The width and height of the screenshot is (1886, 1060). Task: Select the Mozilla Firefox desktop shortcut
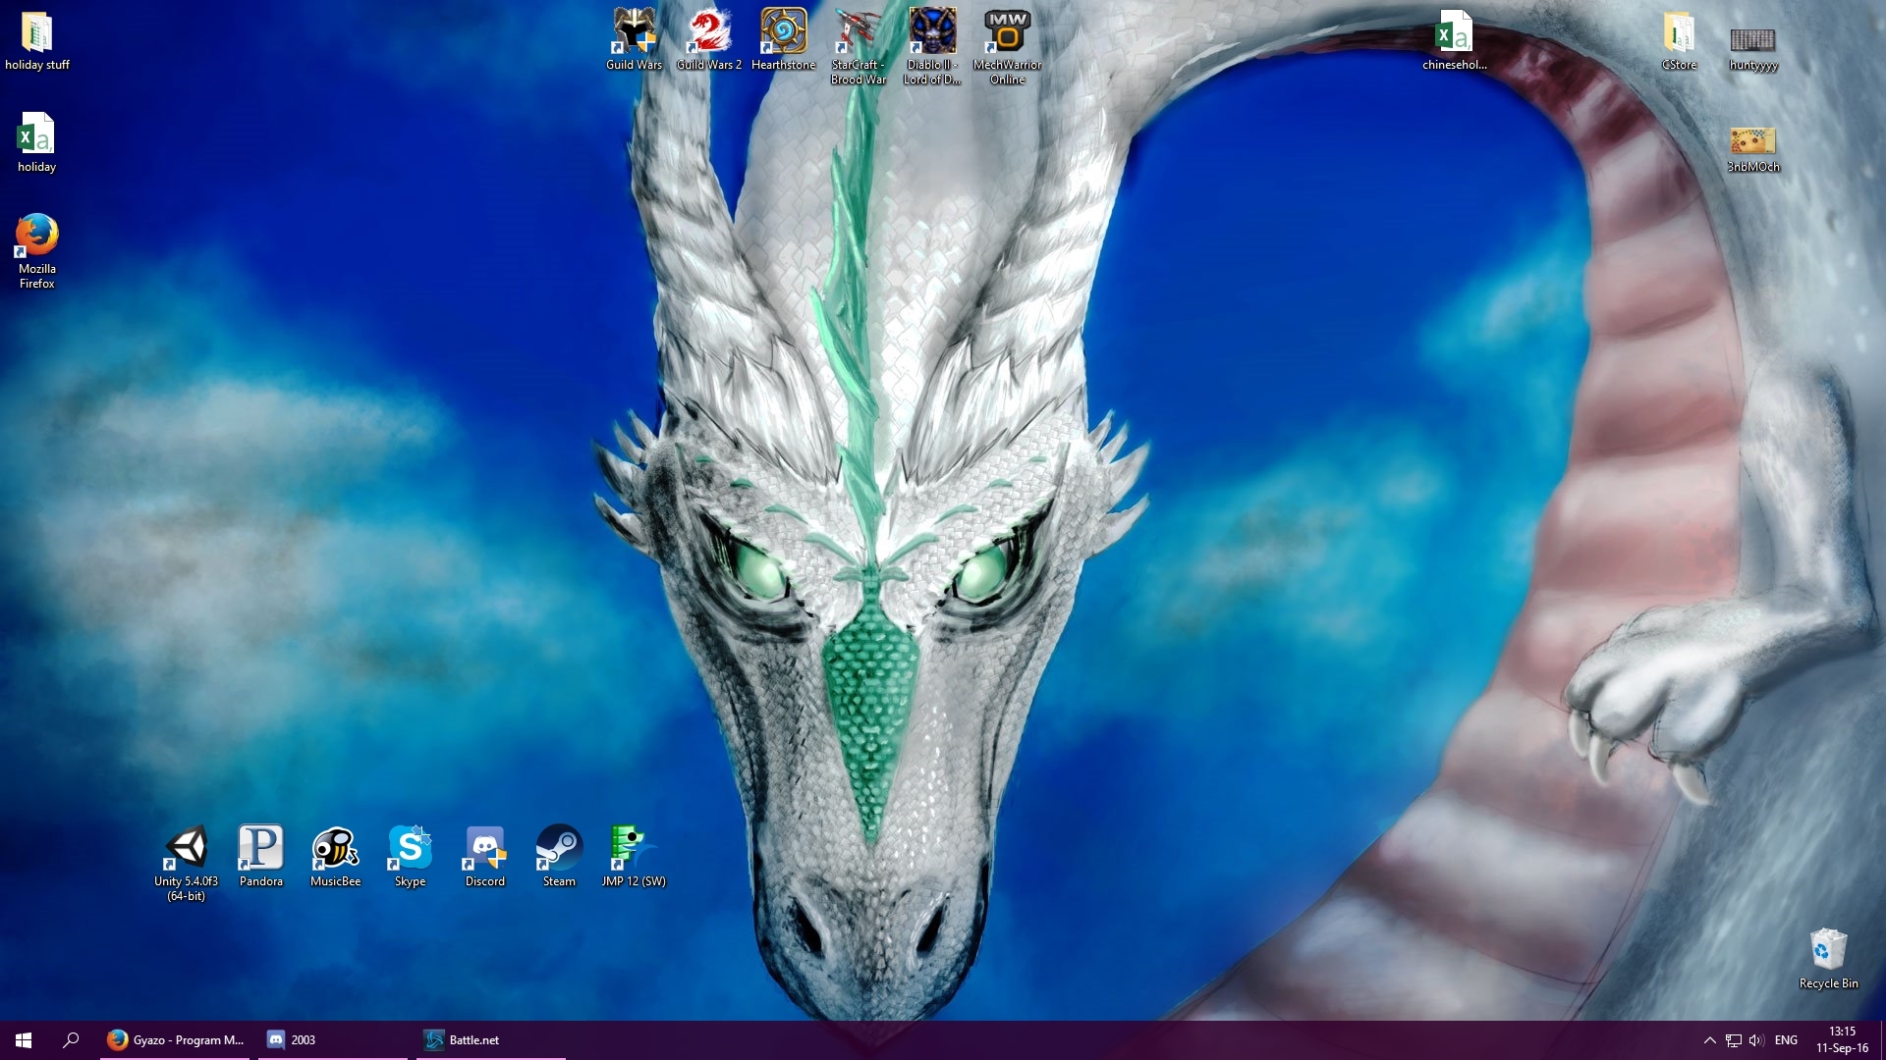(37, 236)
